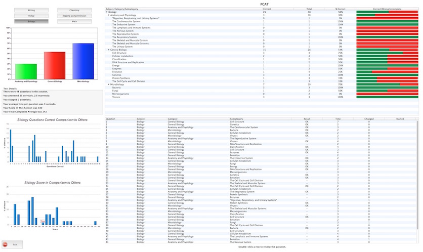Click the 'You' marker in Biology Score chart

pos(43,221)
